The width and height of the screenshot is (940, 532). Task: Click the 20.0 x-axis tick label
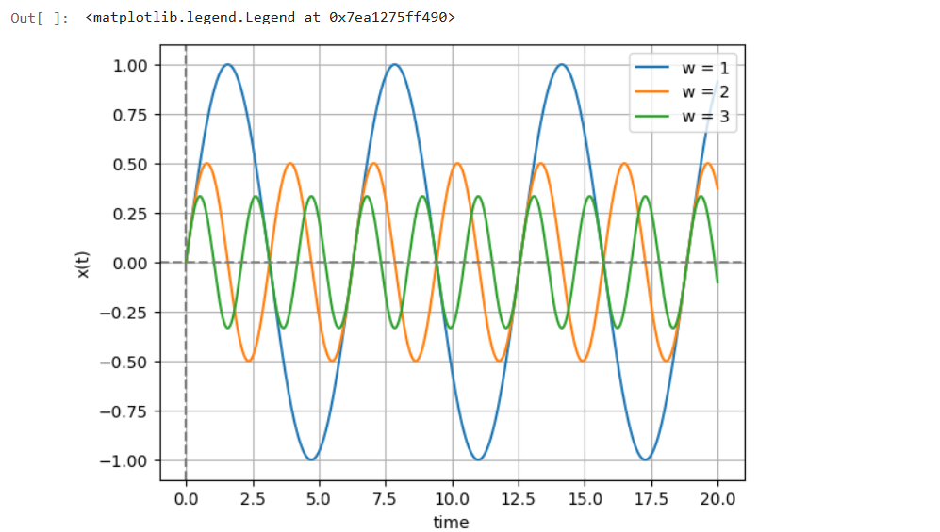(718, 499)
